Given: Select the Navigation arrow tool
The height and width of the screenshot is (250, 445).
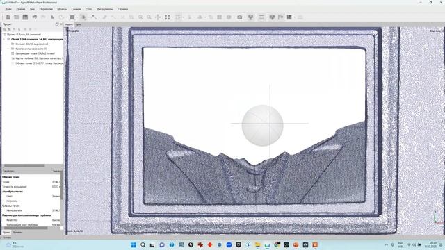Looking at the screenshot, I should [x=52, y=17].
